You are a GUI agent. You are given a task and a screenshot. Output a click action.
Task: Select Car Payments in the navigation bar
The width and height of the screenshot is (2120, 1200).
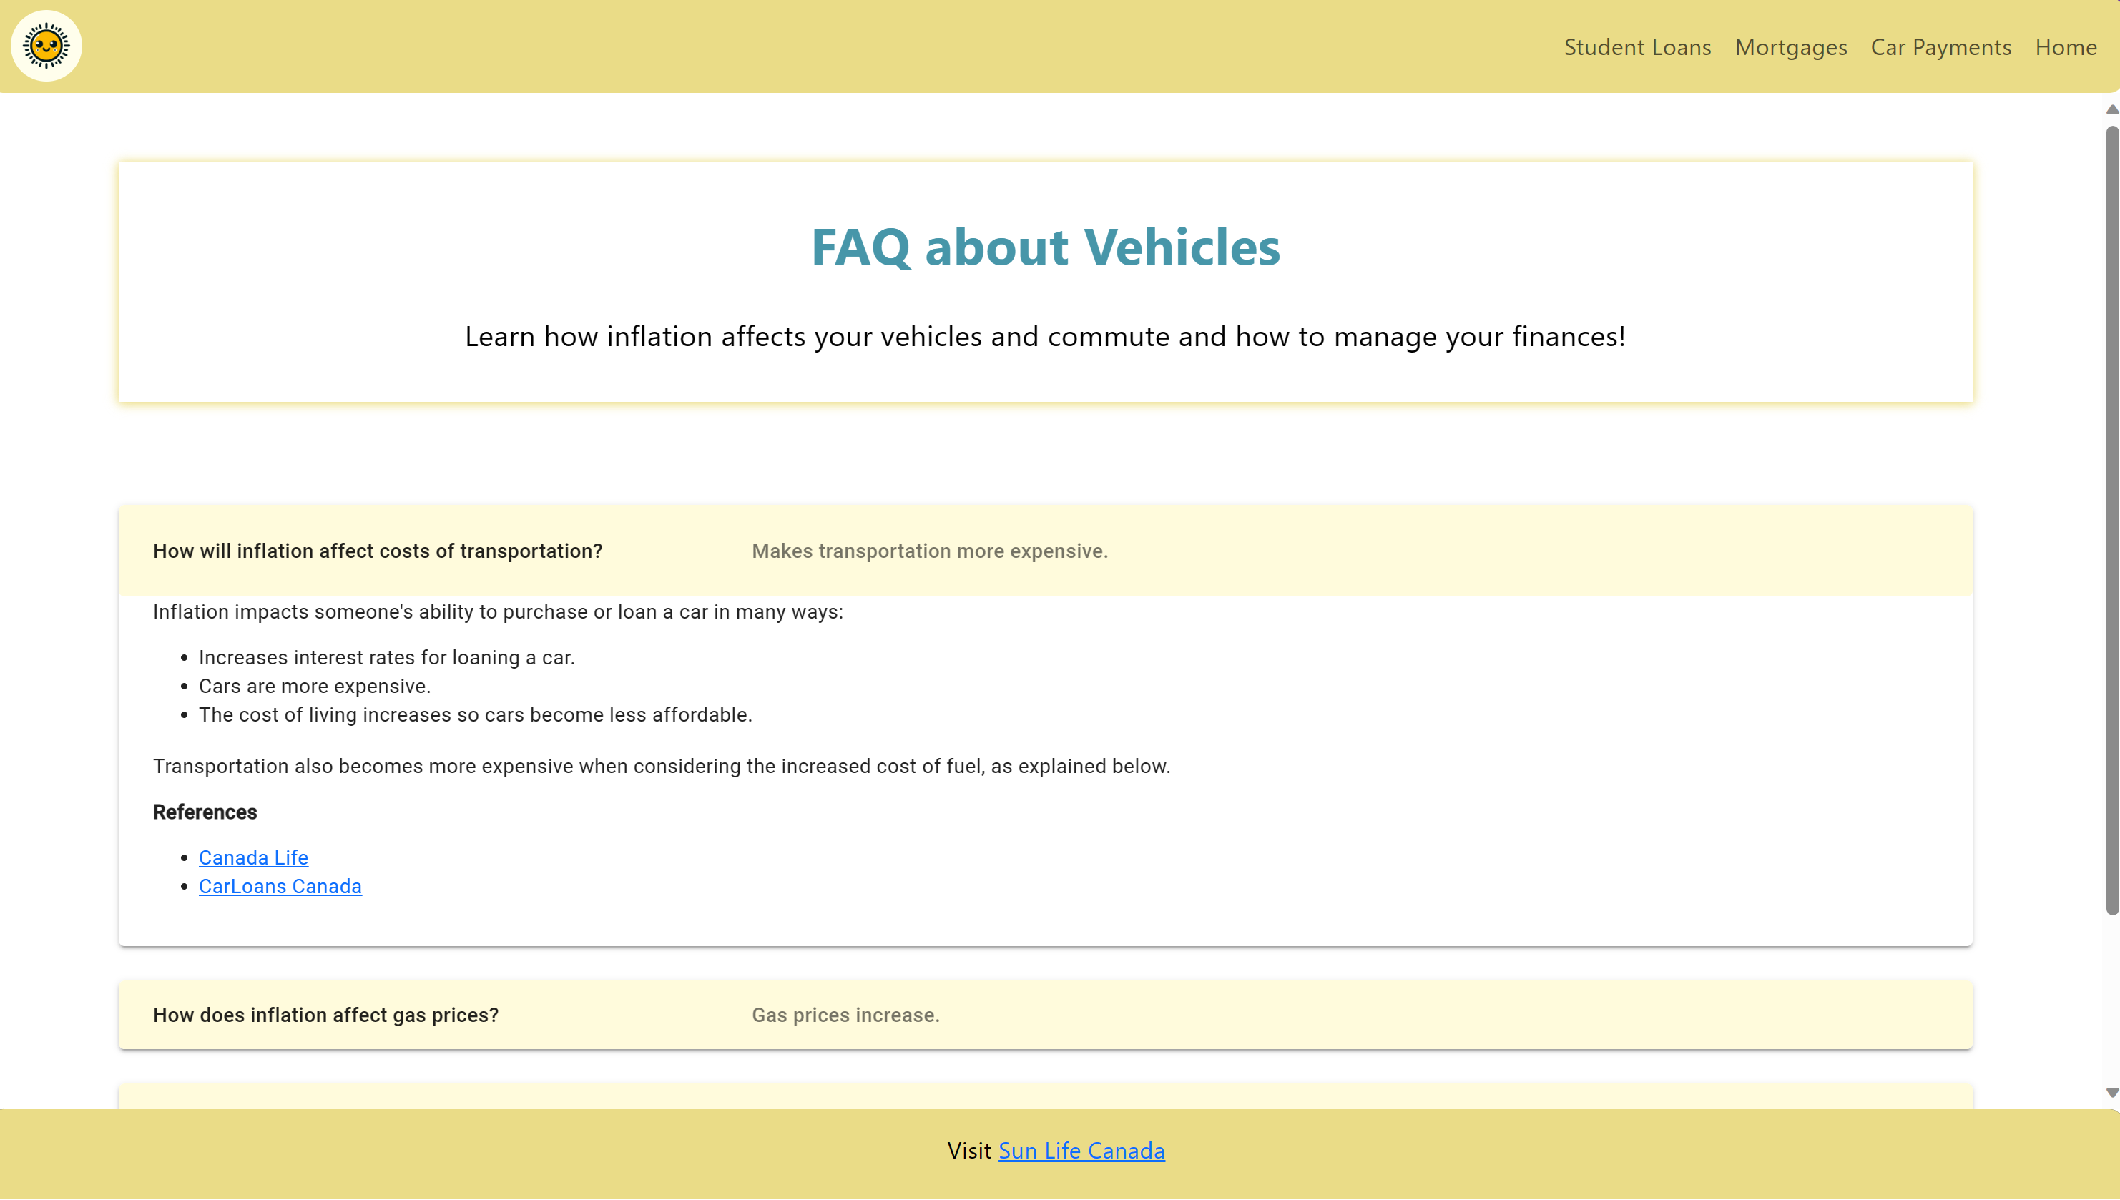pyautogui.click(x=1940, y=48)
